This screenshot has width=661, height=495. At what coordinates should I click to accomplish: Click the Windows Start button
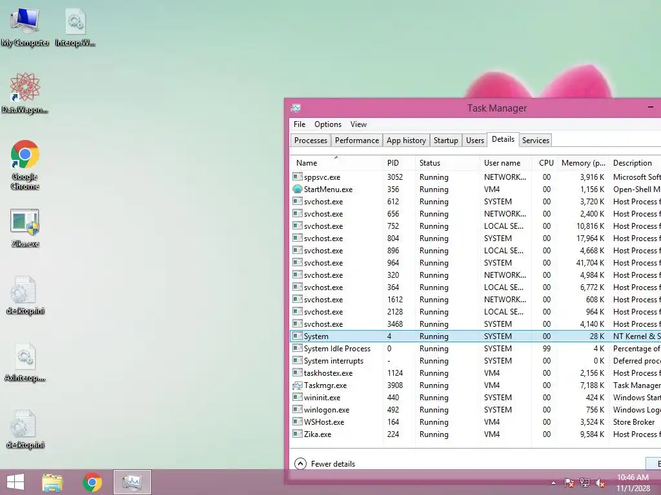click(x=15, y=482)
